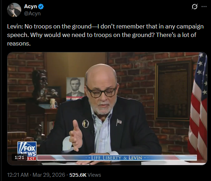211x181 pixels.
Task: Click the Acyn display name
Action: coord(30,6)
